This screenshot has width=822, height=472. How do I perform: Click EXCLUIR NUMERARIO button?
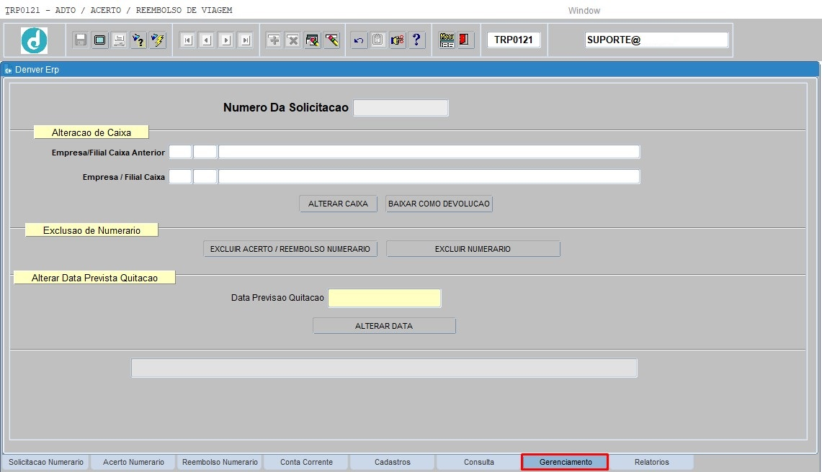click(473, 249)
